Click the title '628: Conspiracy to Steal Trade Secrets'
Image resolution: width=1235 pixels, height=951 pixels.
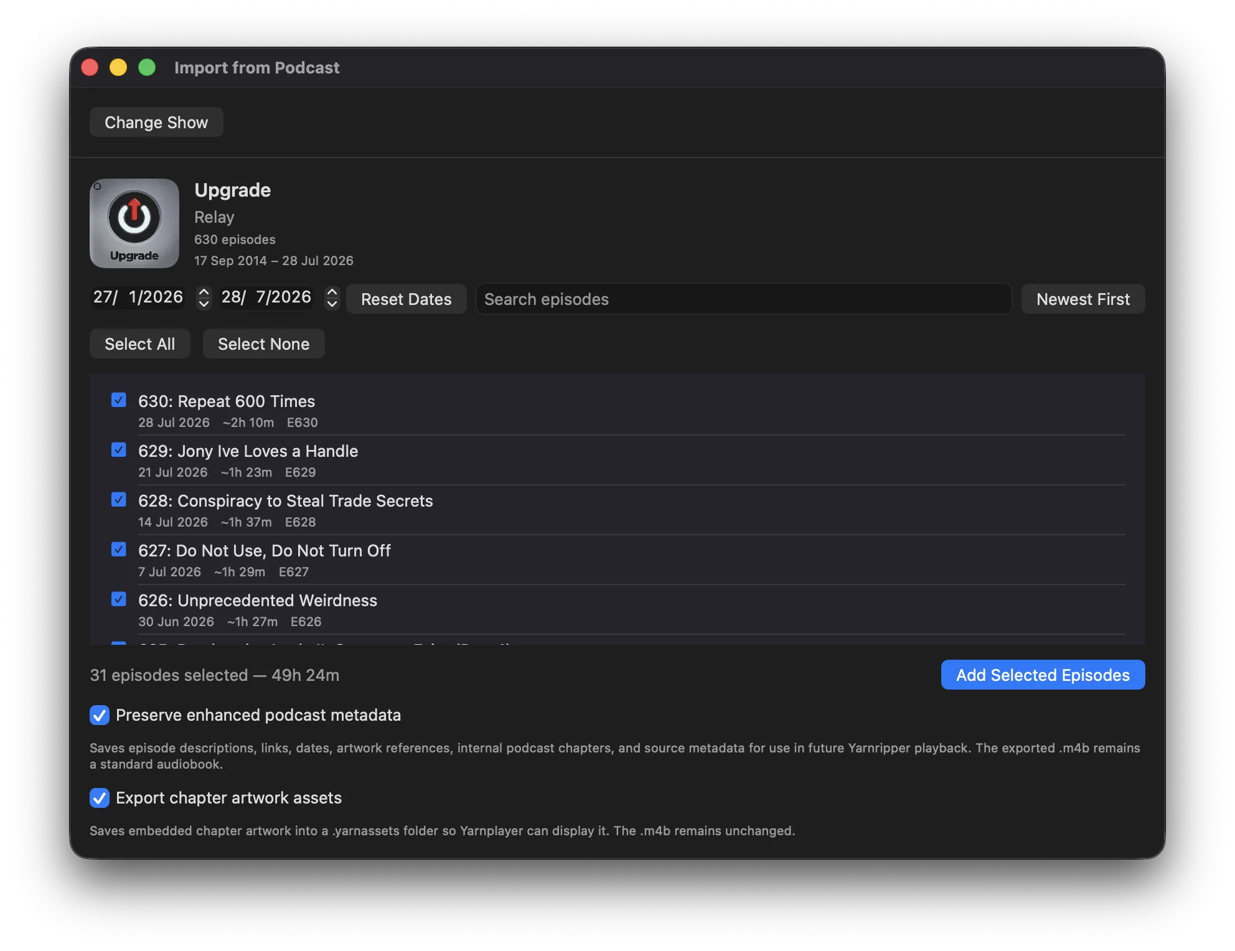[x=286, y=501]
